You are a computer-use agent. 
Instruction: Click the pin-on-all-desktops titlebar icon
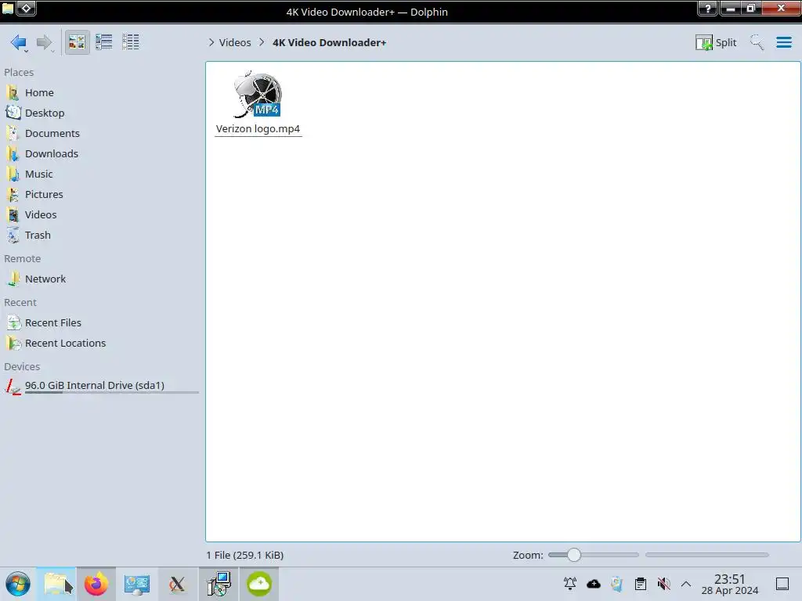point(26,8)
